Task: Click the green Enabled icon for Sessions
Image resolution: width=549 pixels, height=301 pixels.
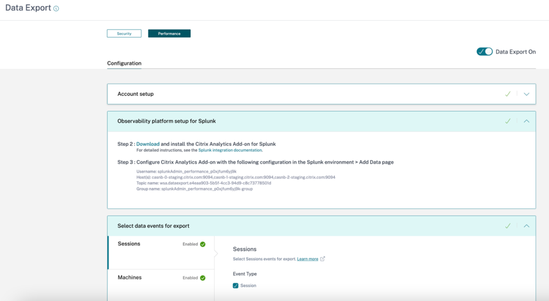Action: [x=202, y=244]
